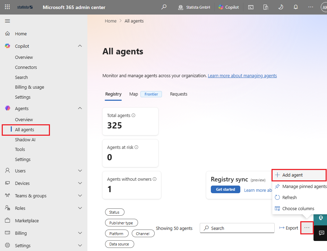Image resolution: width=327 pixels, height=251 pixels.
Task: Open Registry sync Learn more link
Action: (258, 190)
